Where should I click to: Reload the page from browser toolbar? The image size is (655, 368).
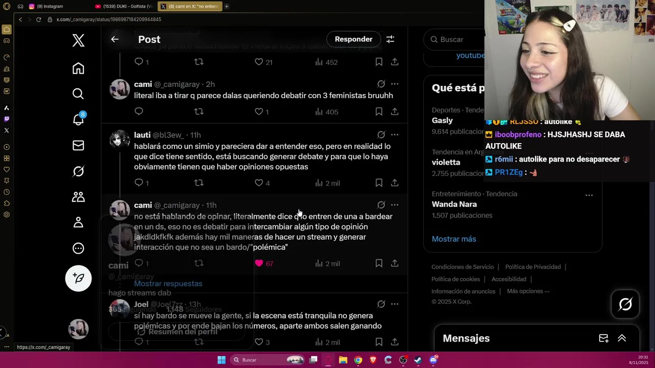pos(38,19)
